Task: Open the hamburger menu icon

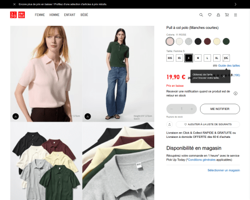Action: click(235, 15)
